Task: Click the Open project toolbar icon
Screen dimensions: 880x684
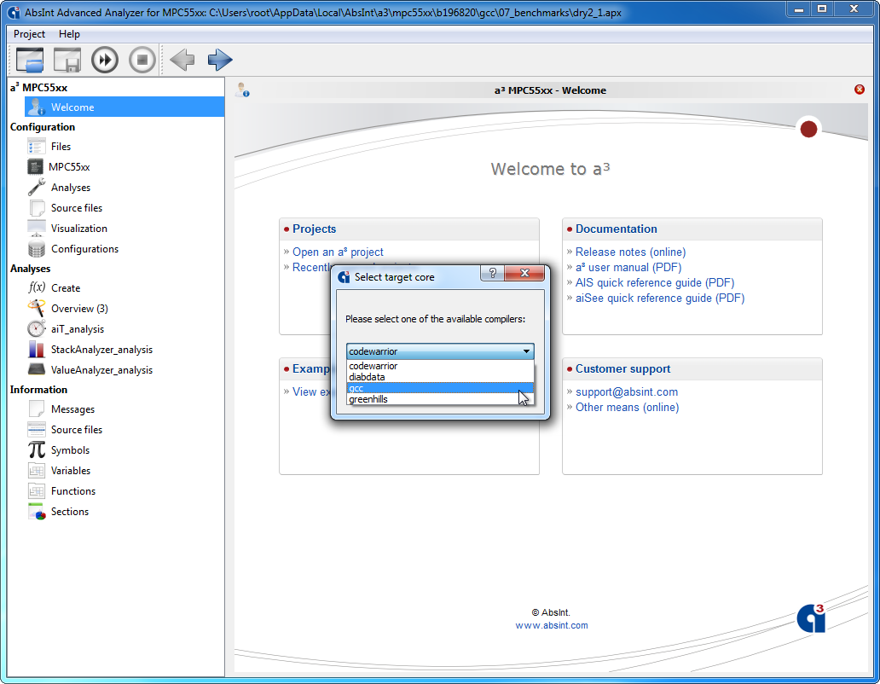Action: [x=30, y=60]
